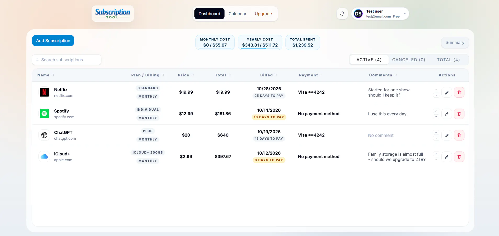Viewport: 499px width, 236px height.
Task: Edit the iCloud+ subscription
Action: coord(446,157)
